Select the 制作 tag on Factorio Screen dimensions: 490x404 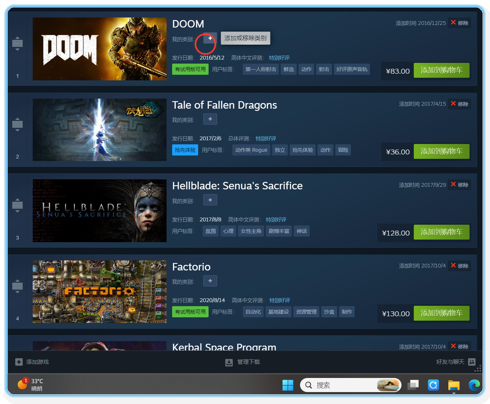[x=347, y=312]
